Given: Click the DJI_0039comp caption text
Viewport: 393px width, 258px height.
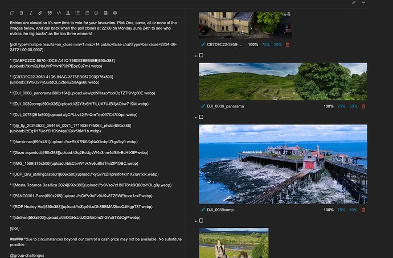Looking at the screenshot, I should pos(220,210).
